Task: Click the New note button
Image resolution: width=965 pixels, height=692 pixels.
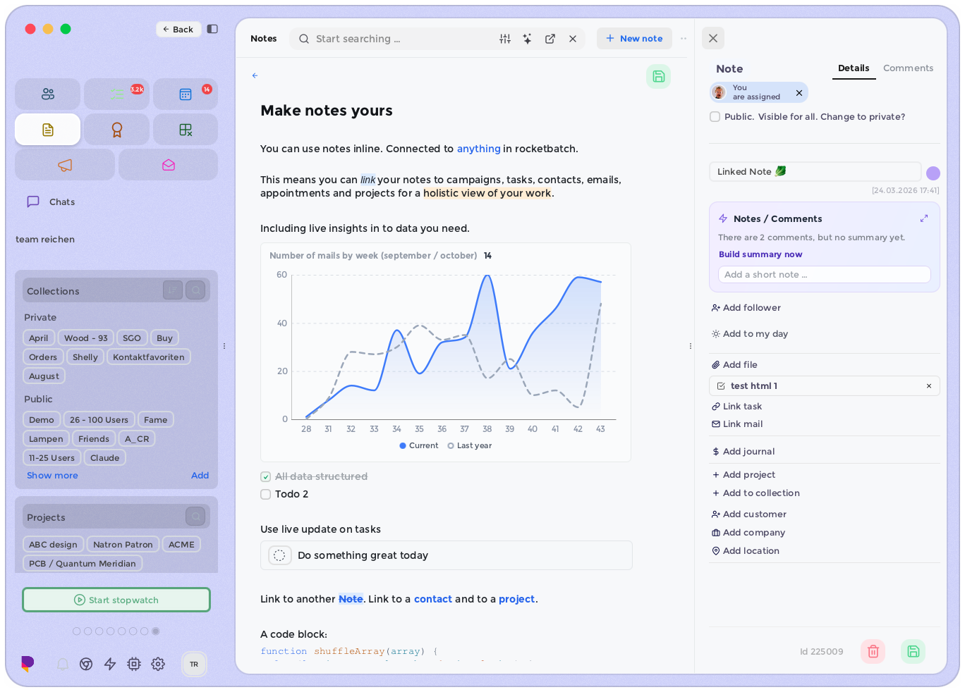Action: 634,39
